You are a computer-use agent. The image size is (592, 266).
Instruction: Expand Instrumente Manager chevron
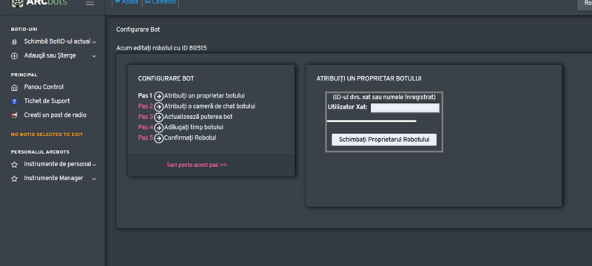click(x=94, y=179)
